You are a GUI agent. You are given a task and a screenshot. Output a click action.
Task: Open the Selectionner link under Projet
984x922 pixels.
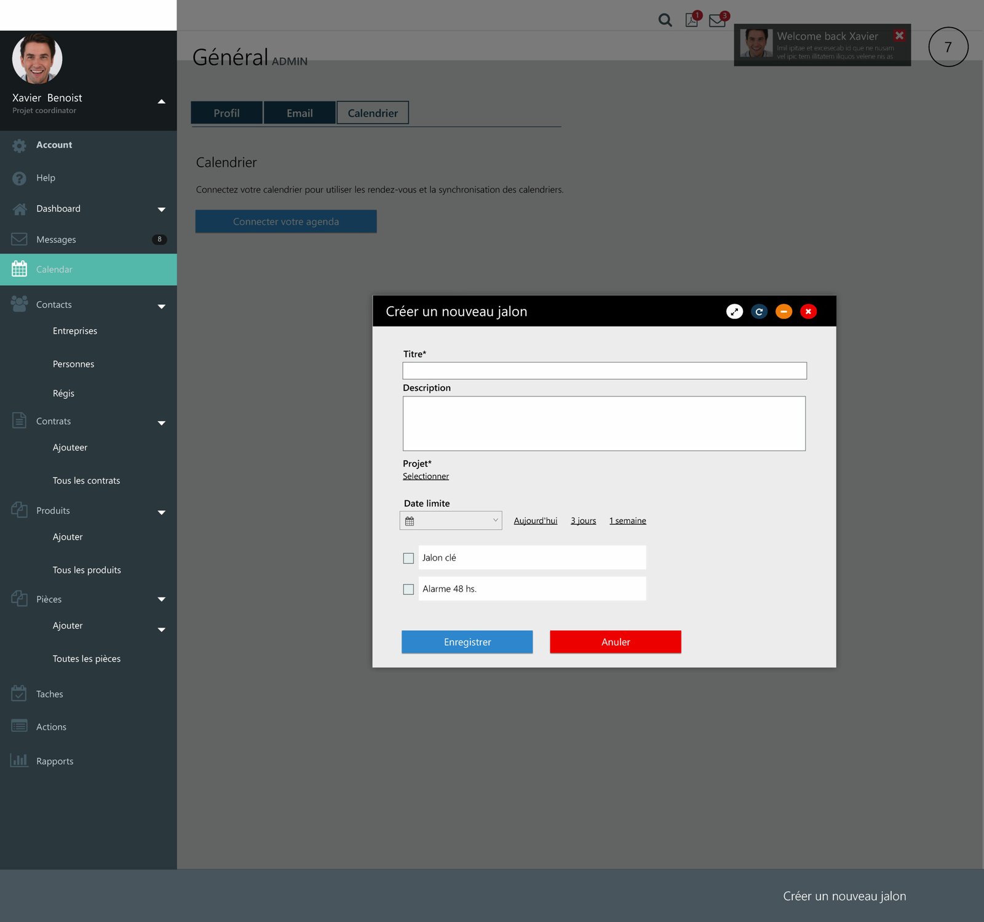pyautogui.click(x=426, y=476)
